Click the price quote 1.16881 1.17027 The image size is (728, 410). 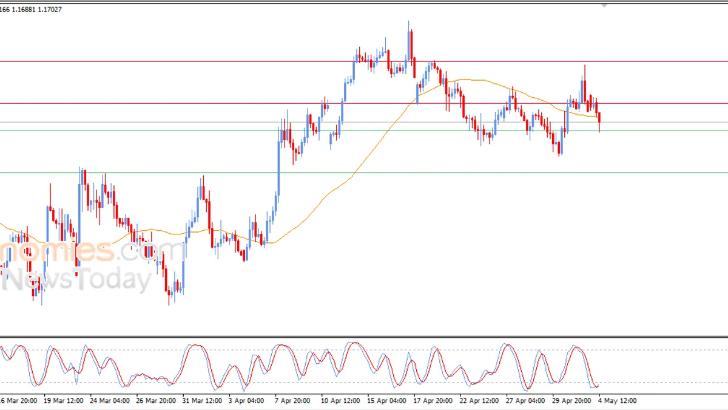point(36,10)
